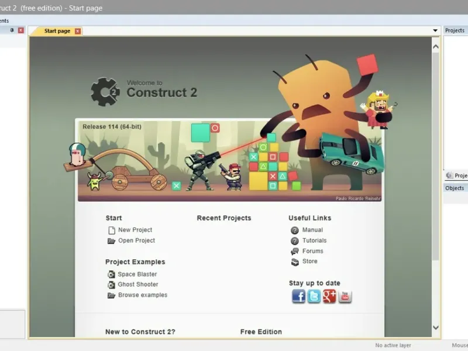
Task: Click the Manual question mark icon
Action: [295, 230]
